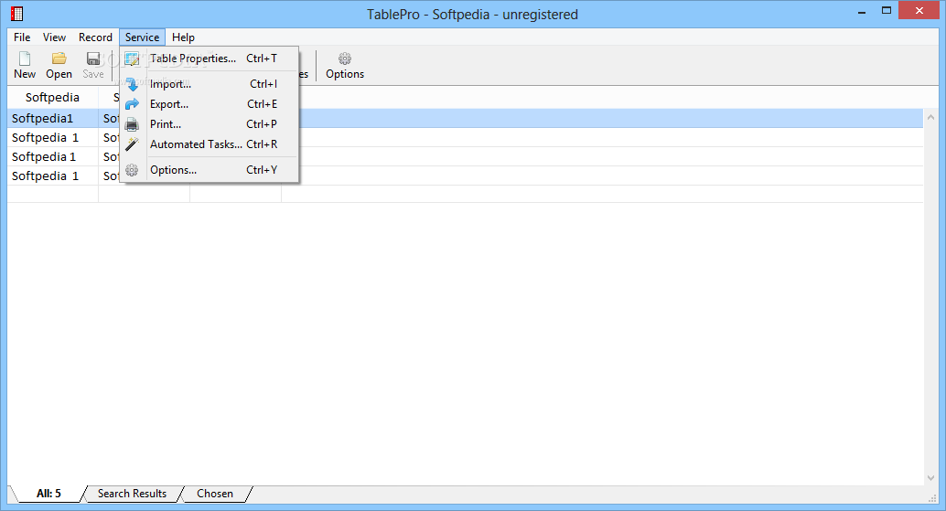The width and height of the screenshot is (946, 511).
Task: Choose Table Properties... from the menu
Action: 210,59
